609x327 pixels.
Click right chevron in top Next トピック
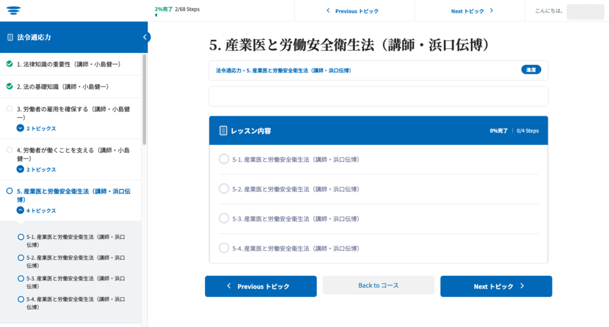491,11
